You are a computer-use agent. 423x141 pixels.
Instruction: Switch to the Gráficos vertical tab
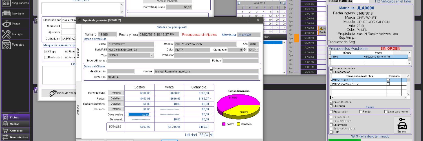78,110
